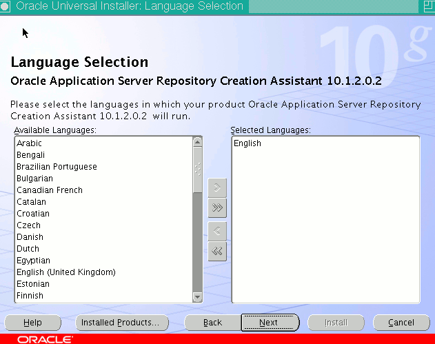
Task: Click the move-all-right double arrow button
Action: coord(217,208)
